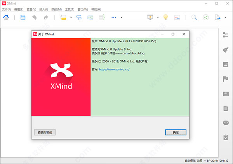Open the Markers flag sidebar icon
Image resolution: width=233 pixels, height=164 pixels.
(226, 79)
